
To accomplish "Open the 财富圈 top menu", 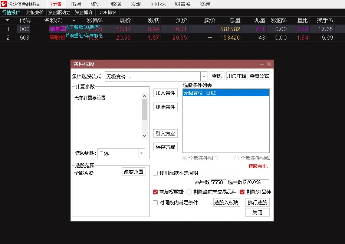I will pyautogui.click(x=183, y=4).
